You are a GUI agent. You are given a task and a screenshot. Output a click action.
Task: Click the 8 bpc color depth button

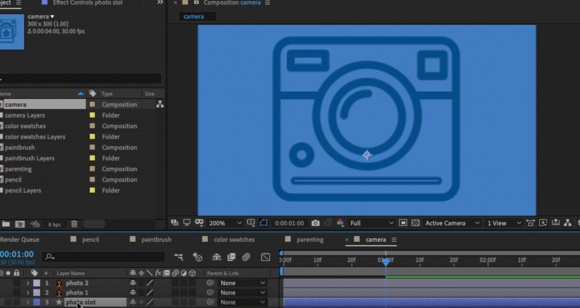(x=54, y=224)
